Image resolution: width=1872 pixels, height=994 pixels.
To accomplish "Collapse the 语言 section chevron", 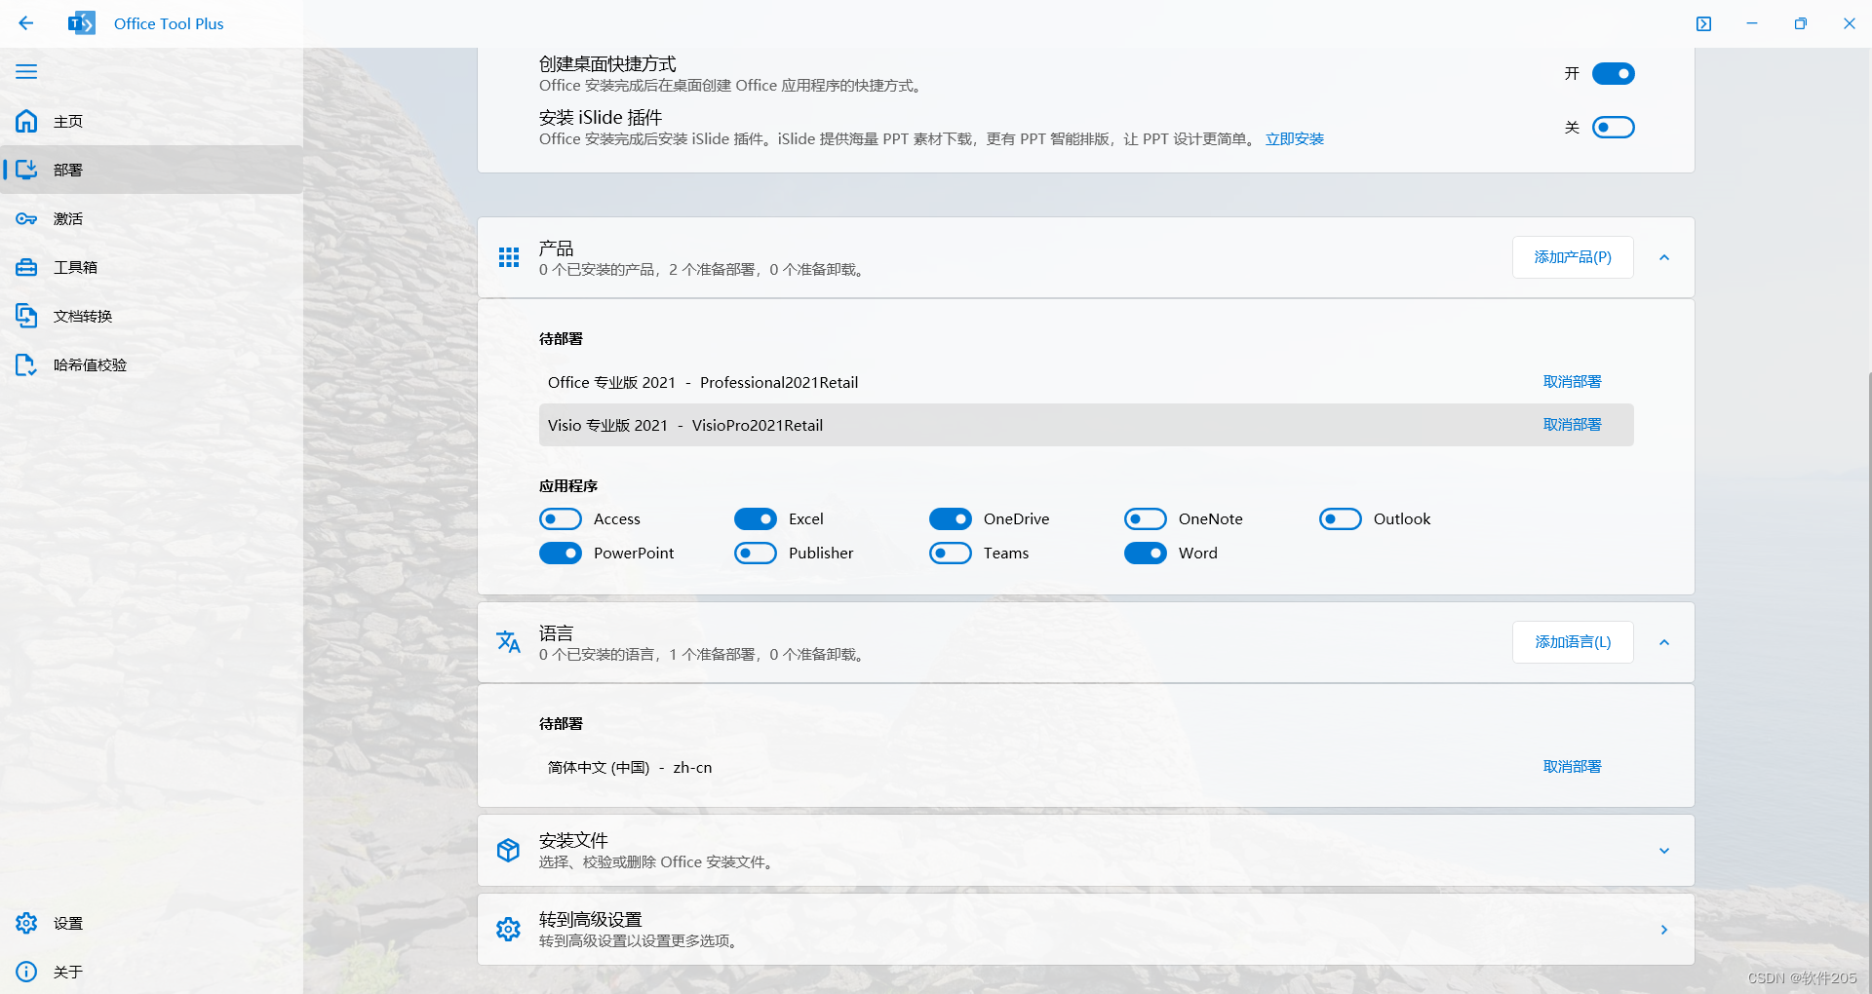I will pyautogui.click(x=1664, y=642).
